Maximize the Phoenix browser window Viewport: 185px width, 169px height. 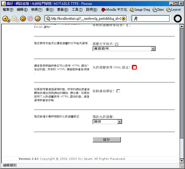pos(176,4)
